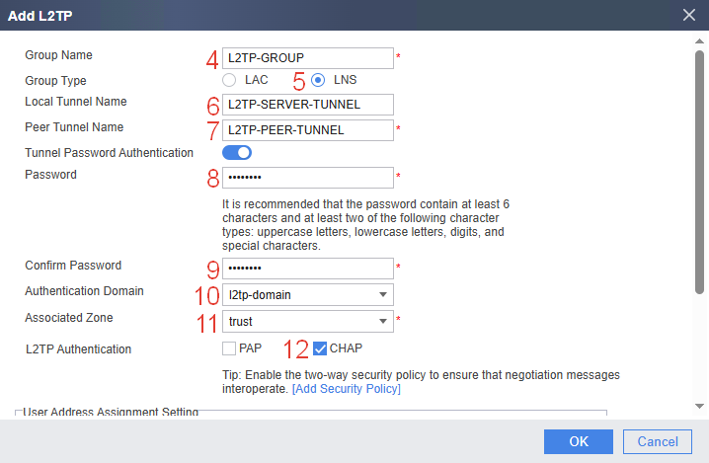Expand the Associated Zone dropdown

click(308, 322)
